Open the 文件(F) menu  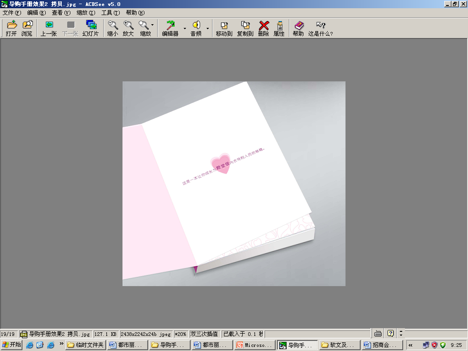pyautogui.click(x=12, y=13)
